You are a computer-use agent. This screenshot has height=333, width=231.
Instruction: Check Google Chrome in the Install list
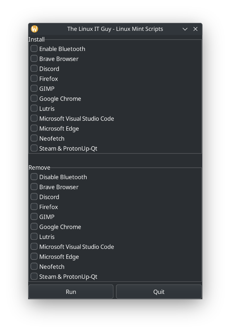pos(34,98)
